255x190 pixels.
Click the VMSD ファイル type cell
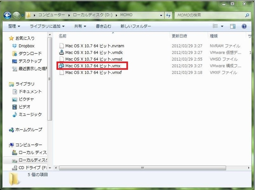coord(224,59)
